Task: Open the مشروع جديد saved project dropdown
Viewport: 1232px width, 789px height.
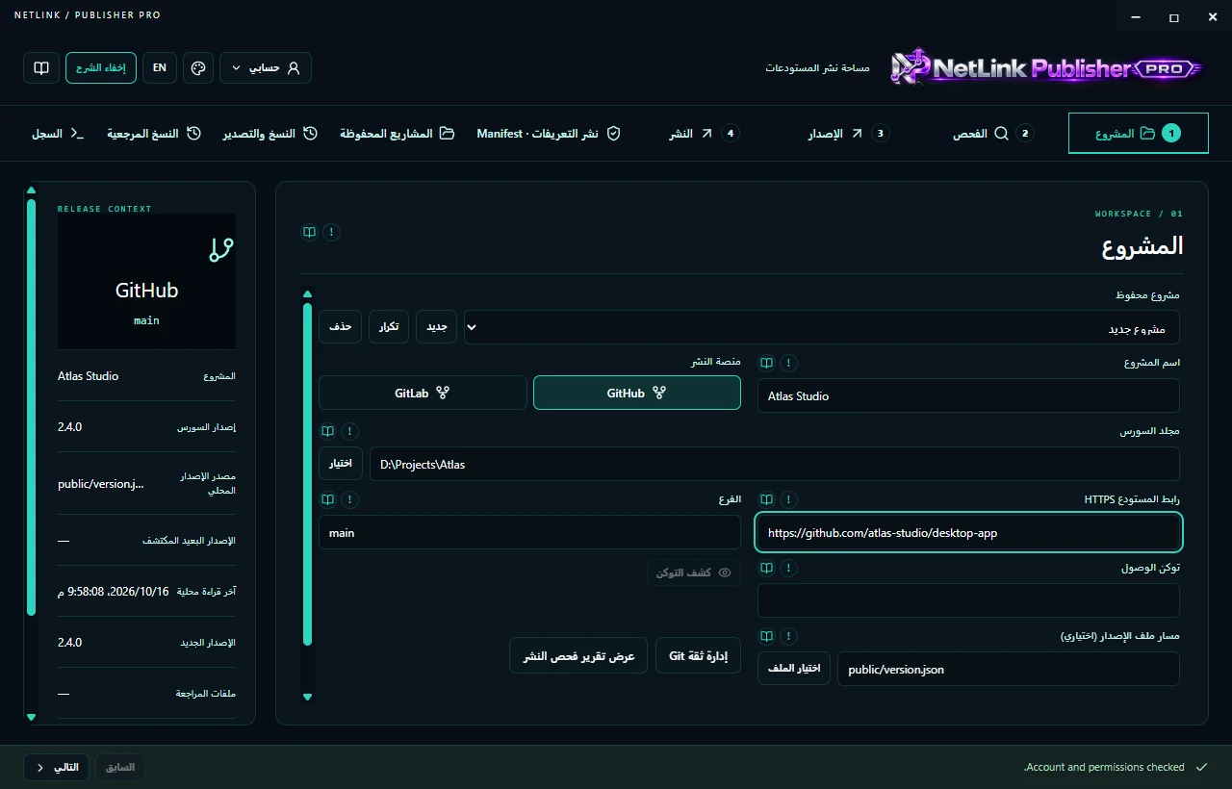Action: click(822, 327)
